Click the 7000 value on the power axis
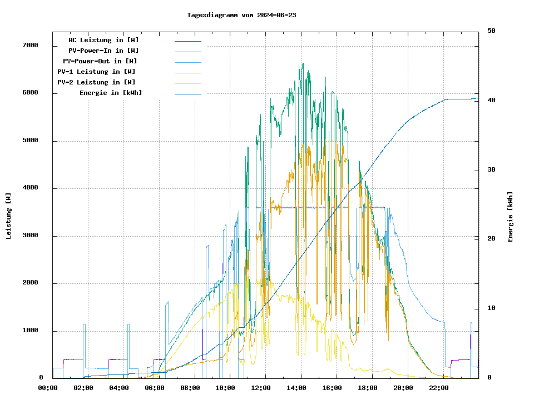This screenshot has height=400, width=534. click(x=30, y=46)
